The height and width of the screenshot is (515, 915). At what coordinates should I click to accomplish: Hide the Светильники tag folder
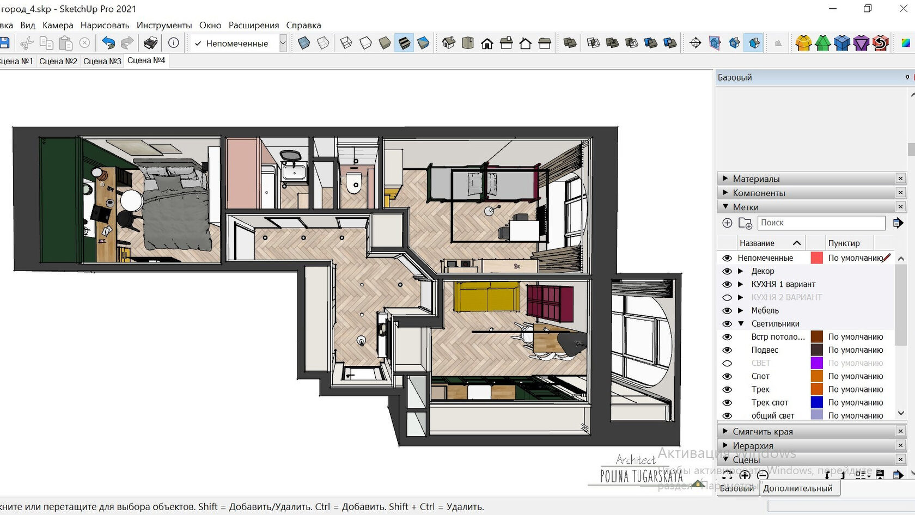pyautogui.click(x=727, y=323)
